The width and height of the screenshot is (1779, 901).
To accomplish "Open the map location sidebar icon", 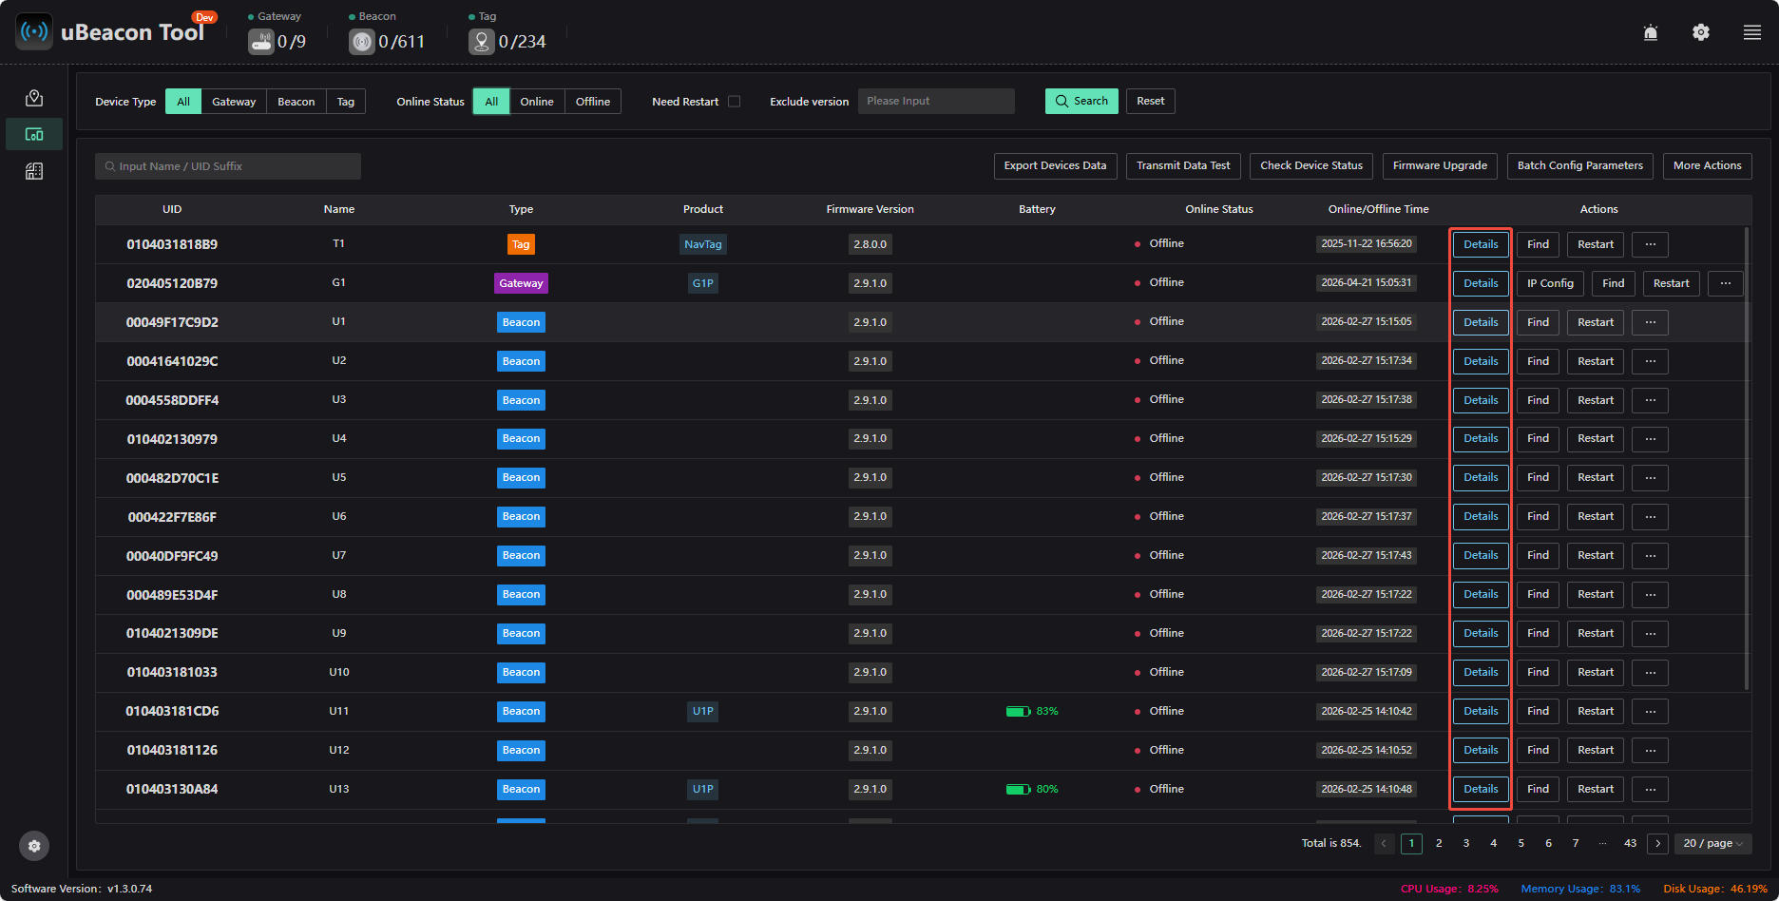I will tap(34, 98).
